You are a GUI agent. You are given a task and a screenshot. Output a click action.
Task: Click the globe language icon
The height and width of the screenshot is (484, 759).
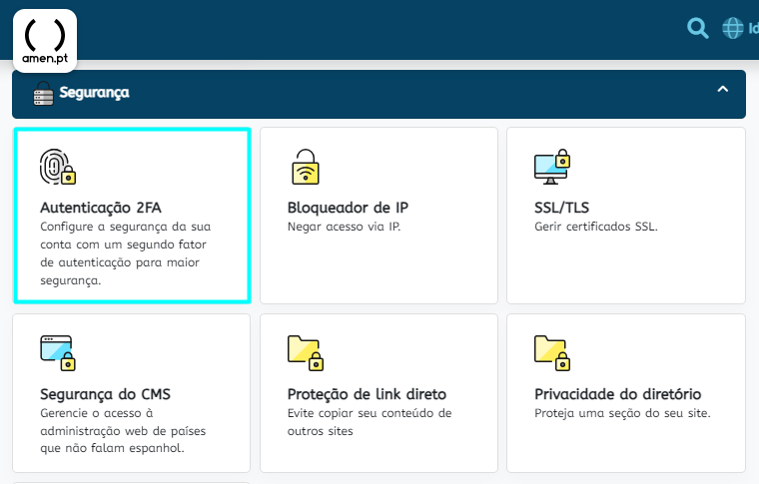point(732,28)
